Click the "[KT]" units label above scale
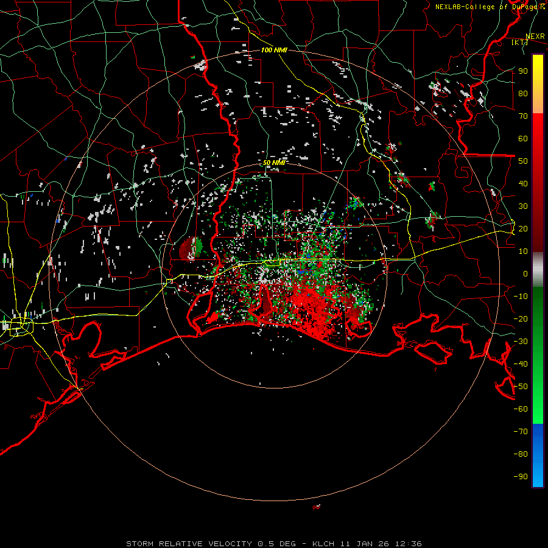The image size is (548, 548). coord(519,42)
